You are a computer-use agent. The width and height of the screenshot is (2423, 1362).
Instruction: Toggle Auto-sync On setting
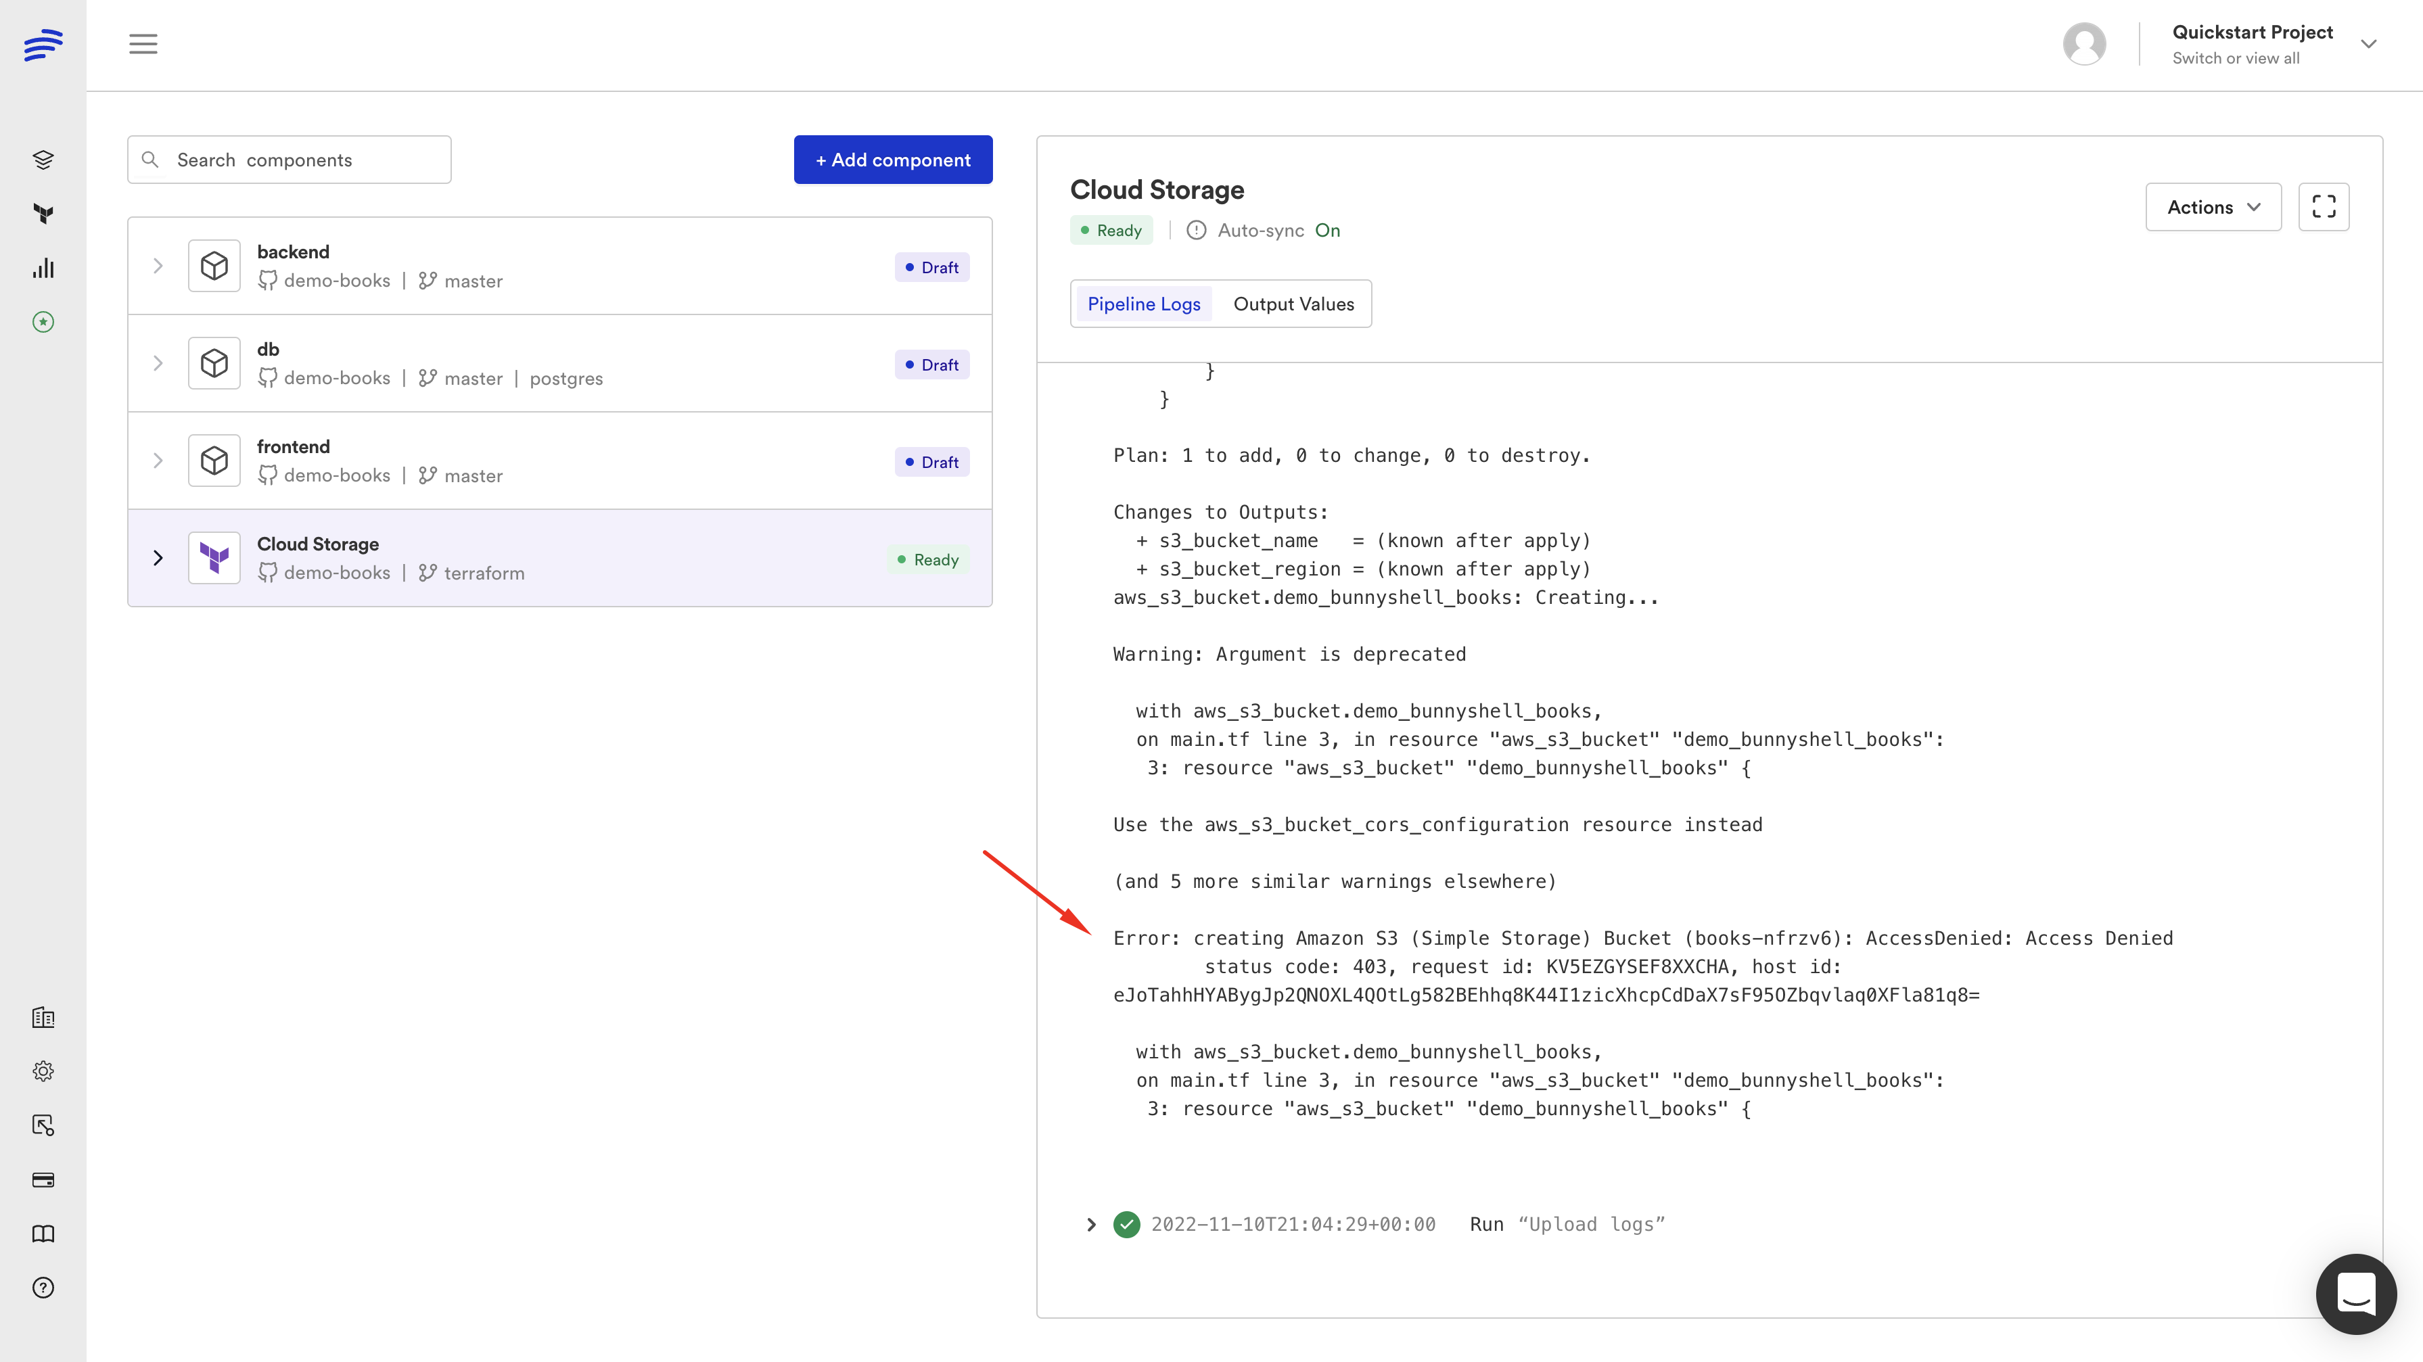1326,231
